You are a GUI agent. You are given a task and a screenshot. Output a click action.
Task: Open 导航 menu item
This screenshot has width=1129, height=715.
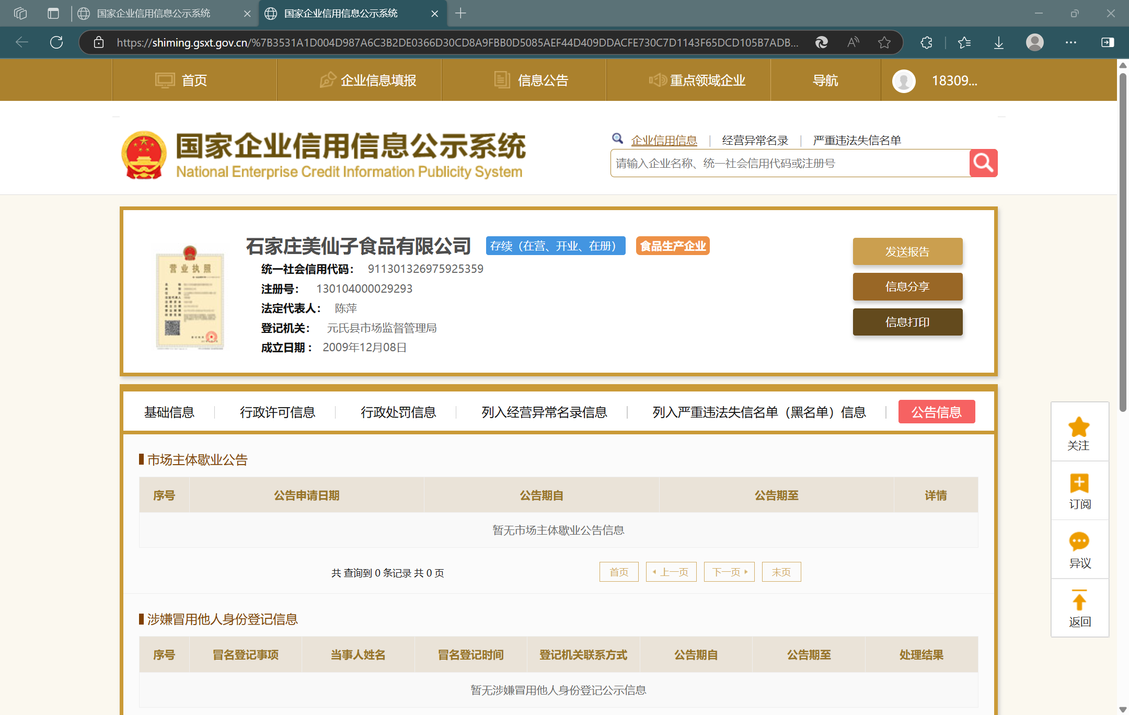(x=825, y=80)
